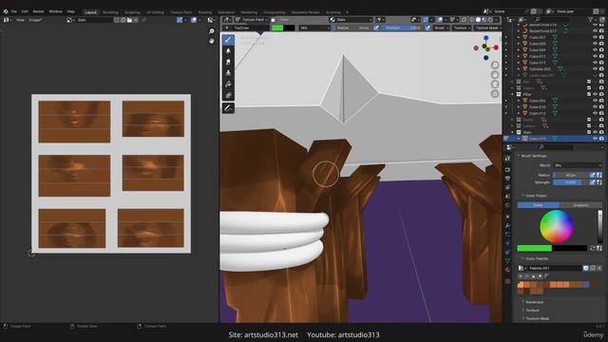Open the Render menu
The height and width of the screenshot is (342, 608).
pos(38,11)
